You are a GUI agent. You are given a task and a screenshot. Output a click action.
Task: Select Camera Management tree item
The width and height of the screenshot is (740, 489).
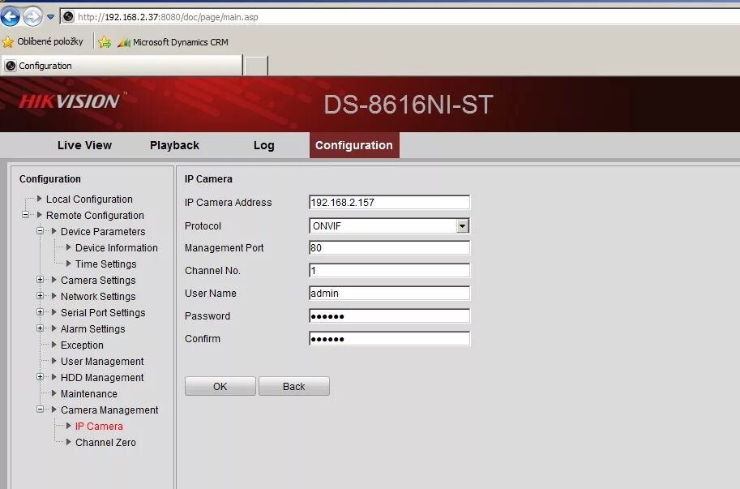109,410
